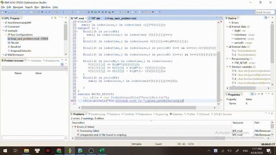Maximize the editor area
Image resolution: width=276 pixels, height=155 pixels.
click(x=220, y=18)
